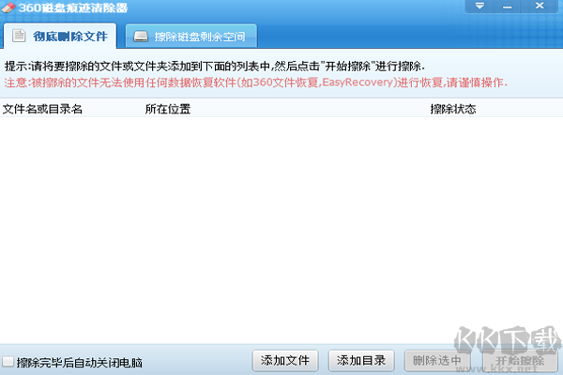
Task: Click the red 注意 warning text line
Action: [x=255, y=82]
